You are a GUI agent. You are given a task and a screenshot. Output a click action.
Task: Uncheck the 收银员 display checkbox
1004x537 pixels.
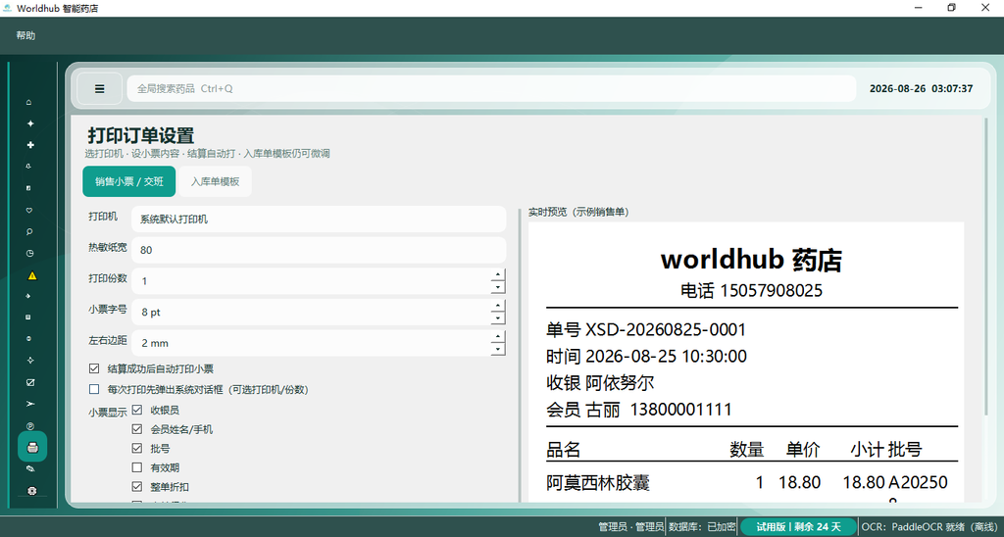136,410
